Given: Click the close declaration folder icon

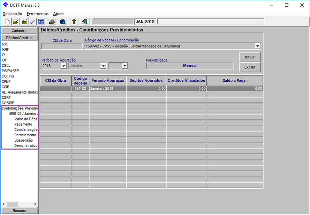Looking at the screenshot, I should coord(24,22).
